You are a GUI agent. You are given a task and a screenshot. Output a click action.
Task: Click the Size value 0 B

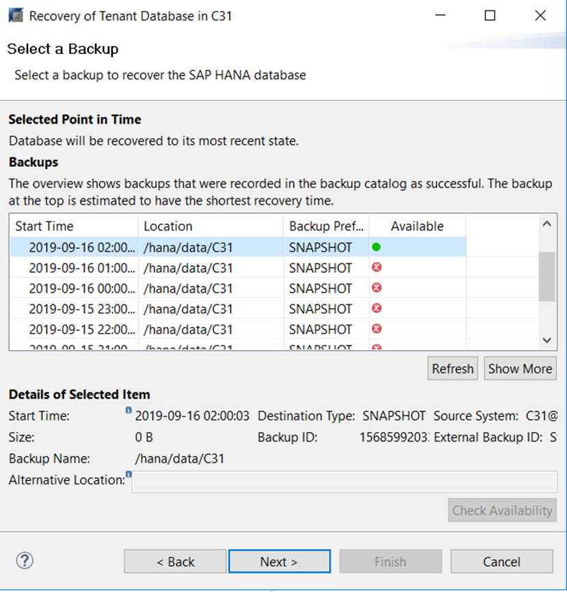coord(144,438)
